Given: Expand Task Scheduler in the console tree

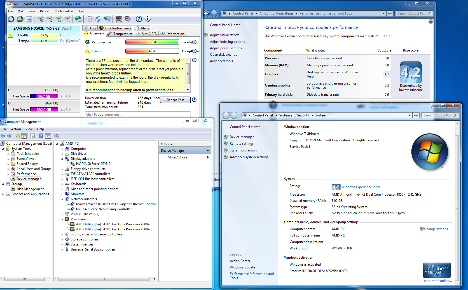Looking at the screenshot, I should coord(8,154).
